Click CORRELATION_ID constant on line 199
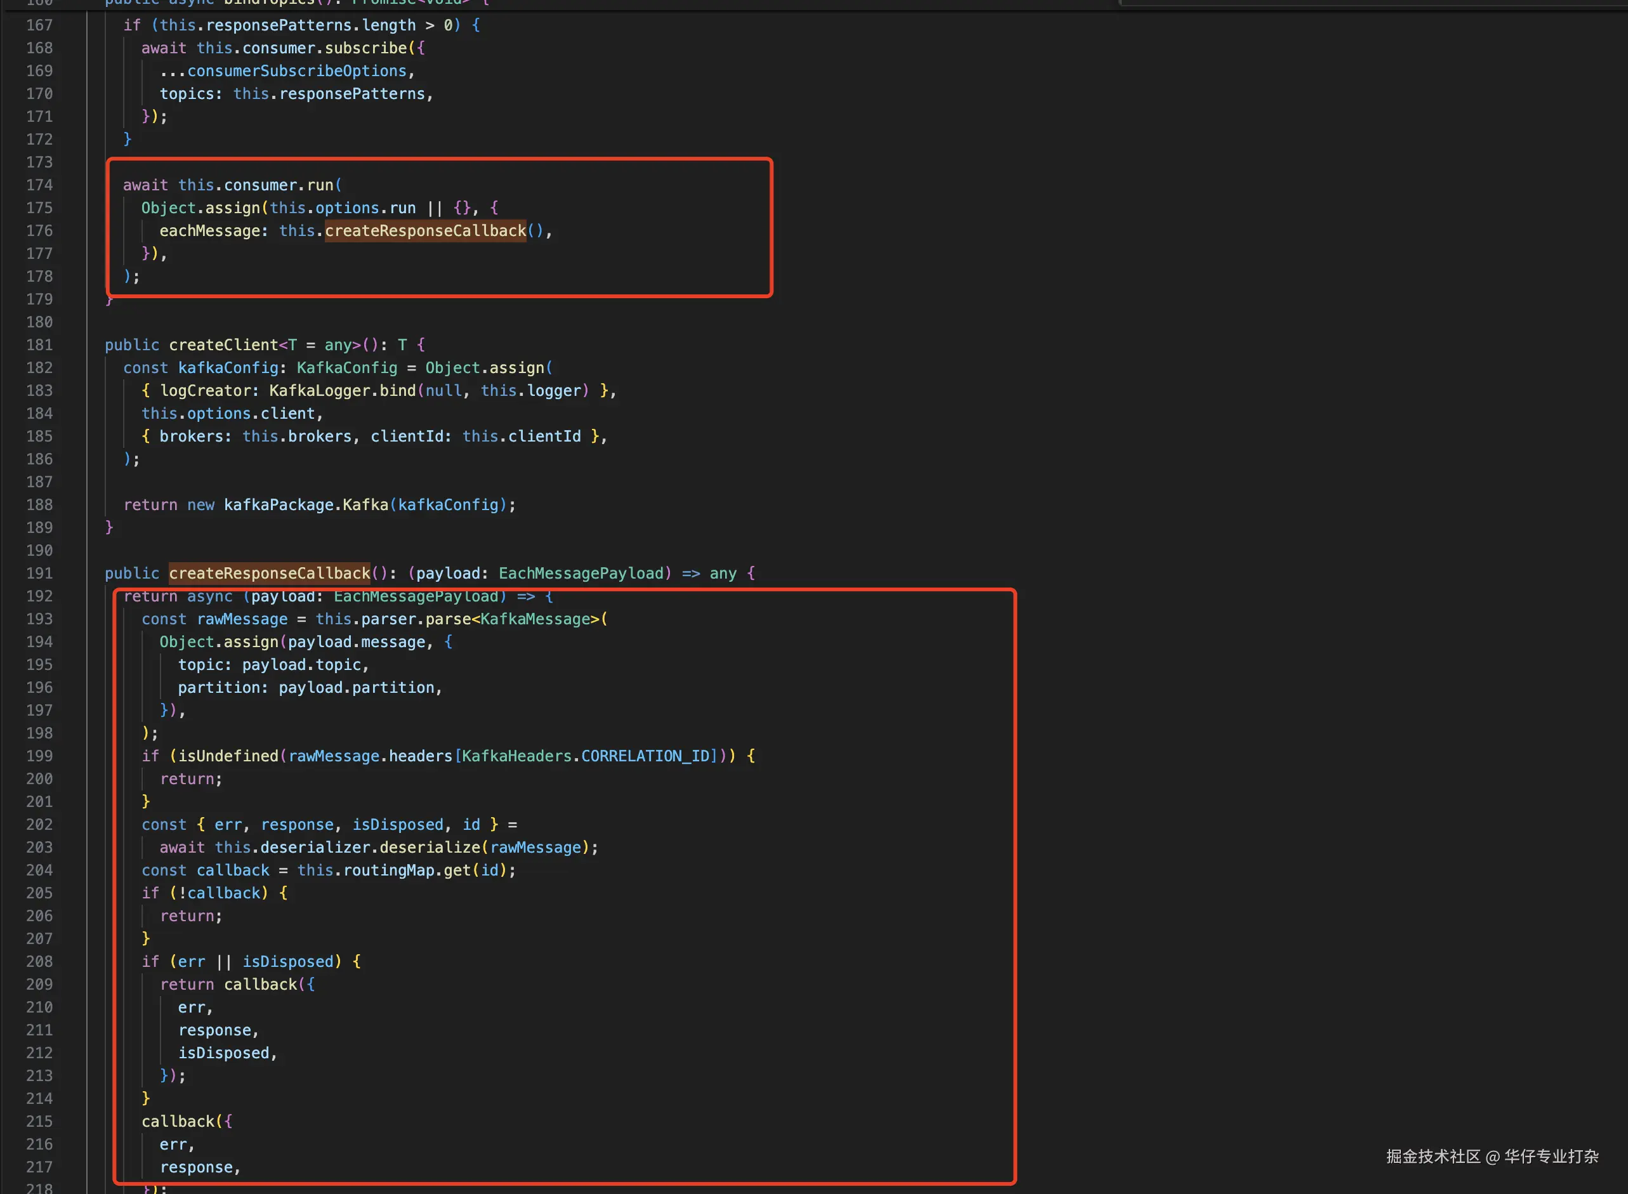The width and height of the screenshot is (1628, 1194). [645, 756]
